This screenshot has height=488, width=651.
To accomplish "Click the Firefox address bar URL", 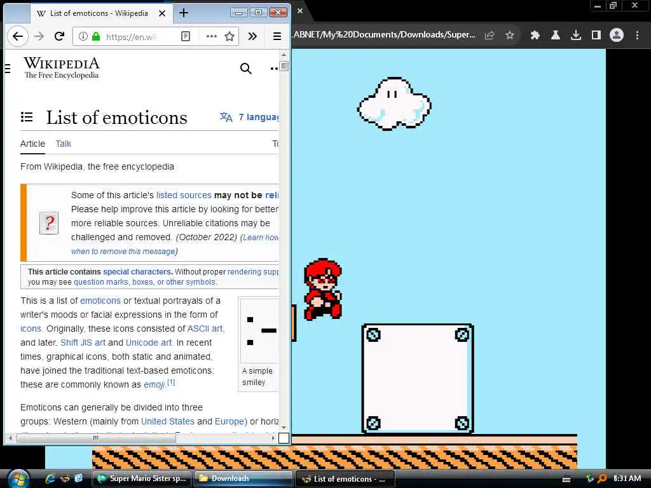I will point(131,37).
